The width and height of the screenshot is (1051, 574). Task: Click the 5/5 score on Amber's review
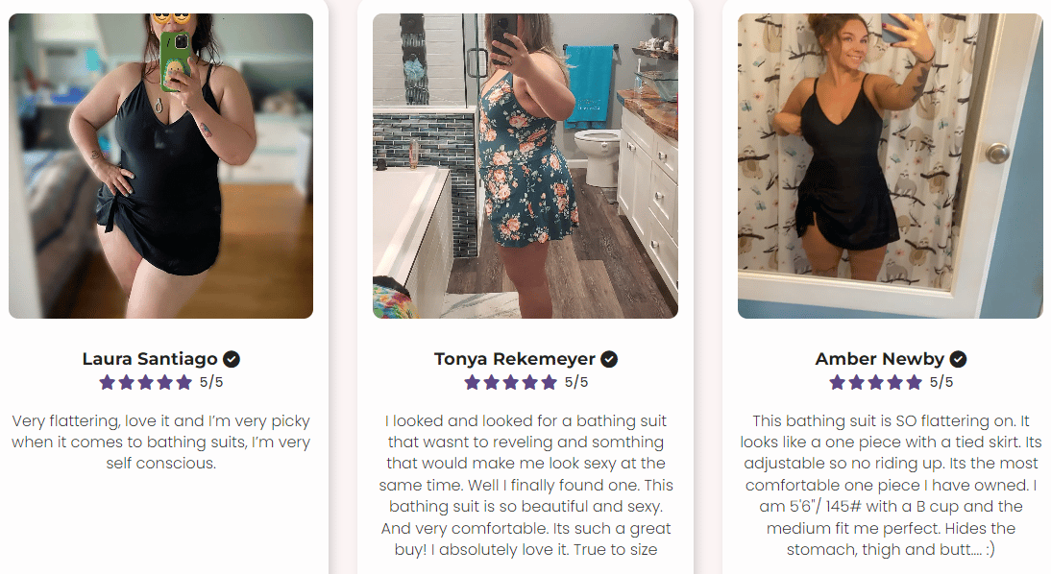tap(941, 382)
